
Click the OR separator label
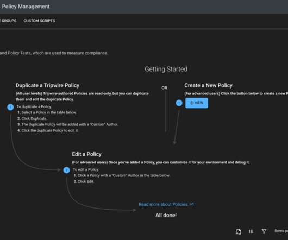165,88
